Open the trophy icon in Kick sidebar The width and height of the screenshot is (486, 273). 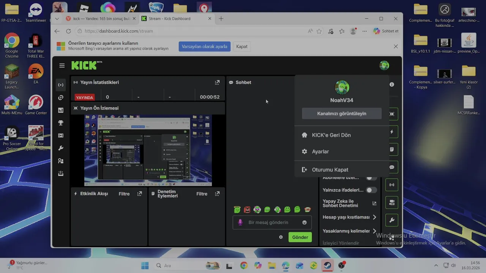coord(61,123)
